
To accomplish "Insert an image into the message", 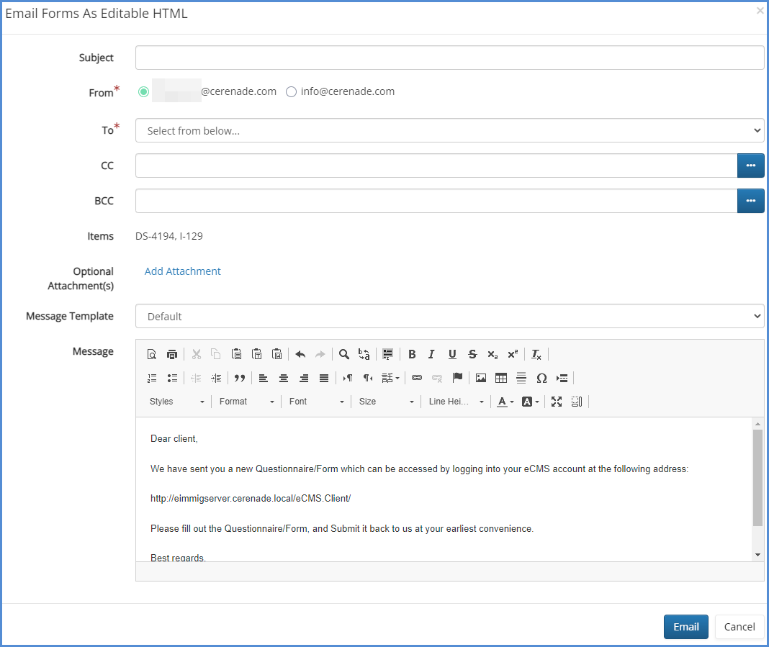I will (x=480, y=378).
